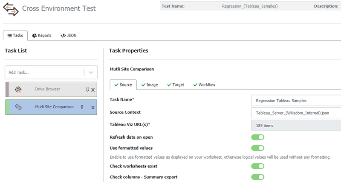Viewport: 341px width, 182px height.
Task: Click the Source Context field
Action: [296, 113]
